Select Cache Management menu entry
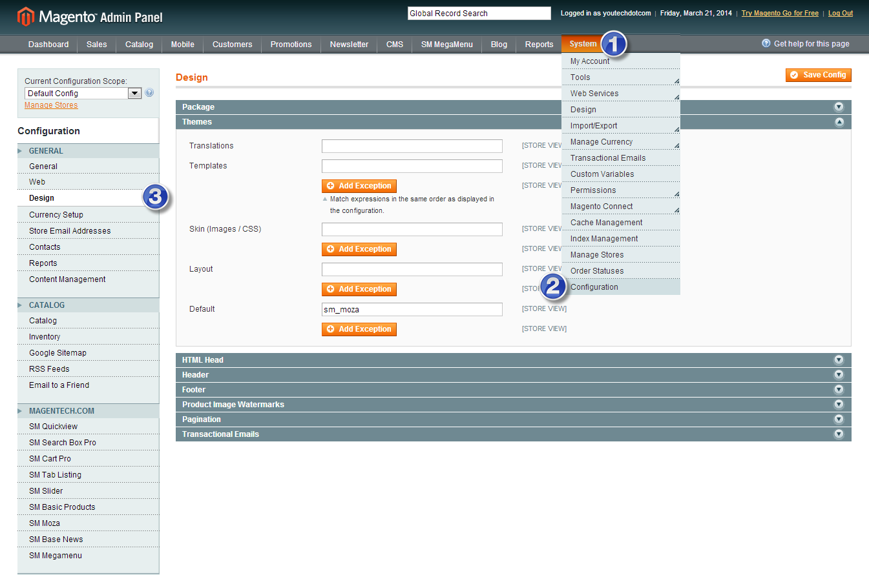Viewport: 869px width, 575px height. pos(621,223)
